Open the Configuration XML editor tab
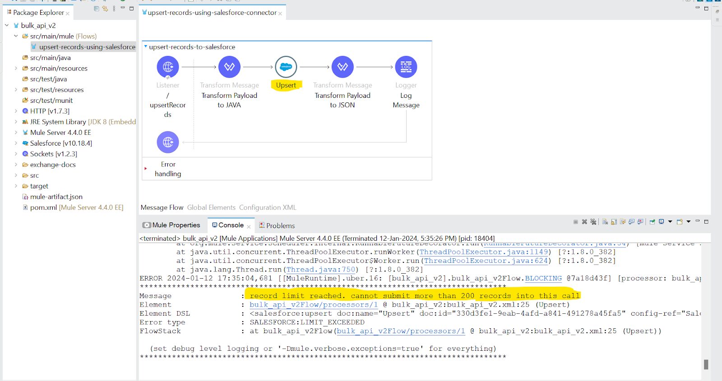 [268, 207]
